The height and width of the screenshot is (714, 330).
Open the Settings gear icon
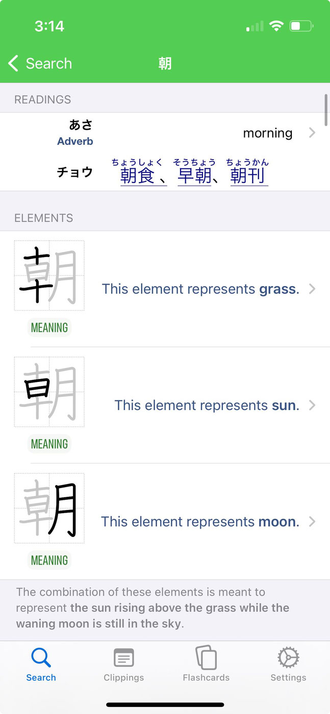288,657
